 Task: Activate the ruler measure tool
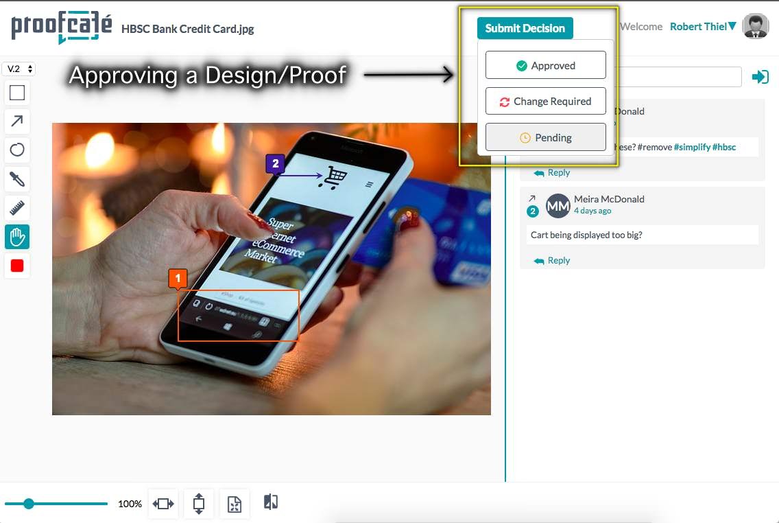(17, 207)
